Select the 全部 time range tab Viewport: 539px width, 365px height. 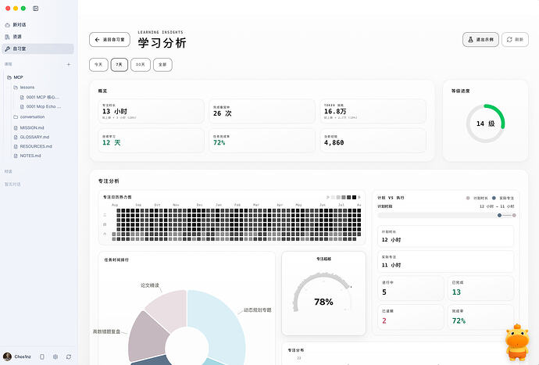click(162, 65)
